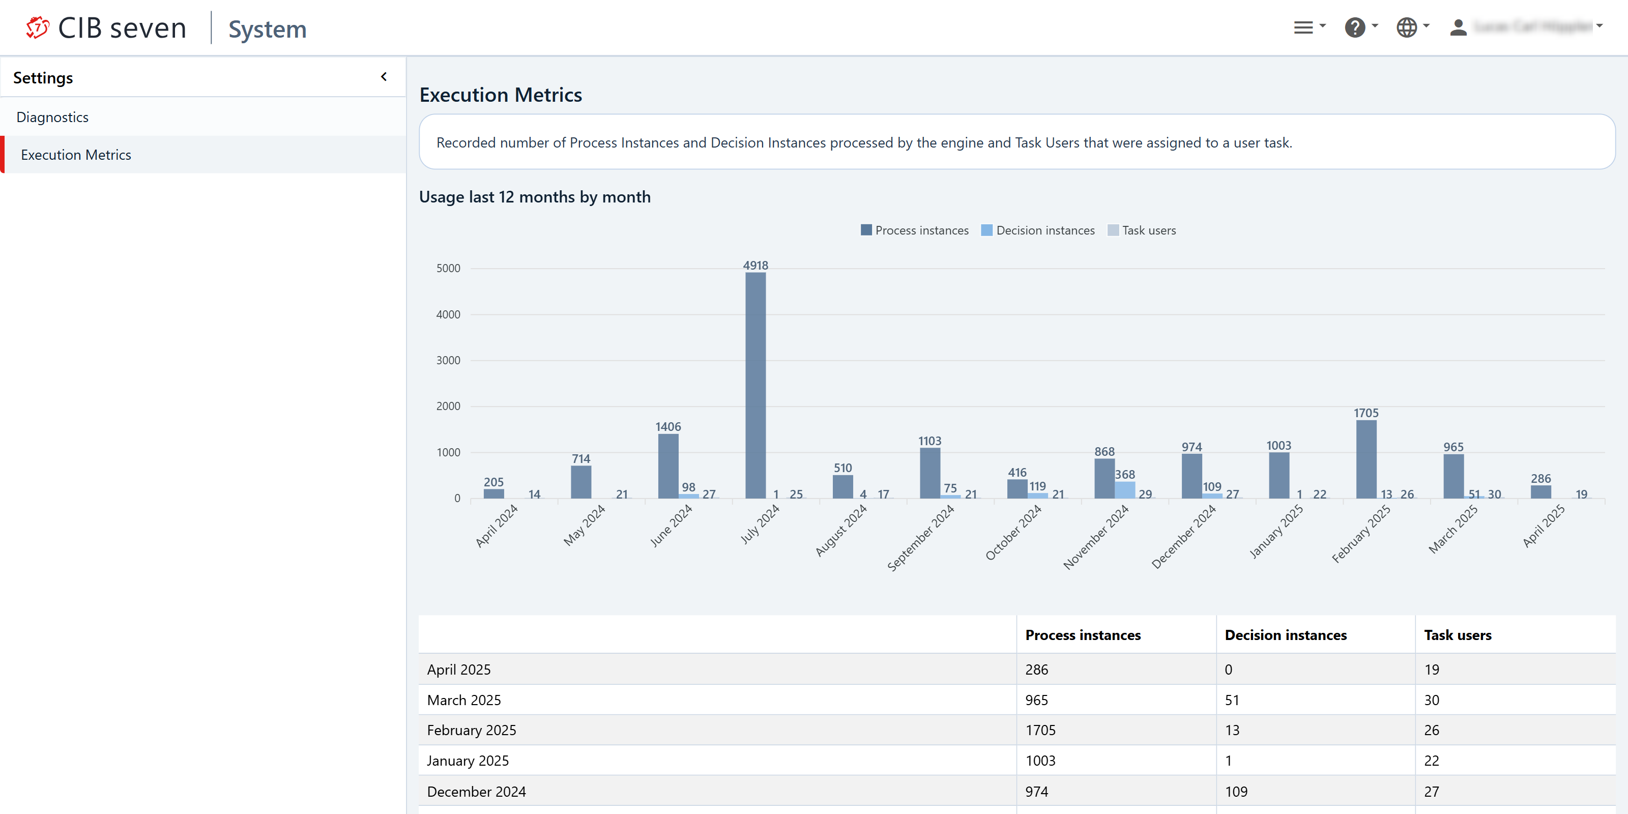
Task: Select Execution Metrics in the sidebar
Action: (76, 155)
